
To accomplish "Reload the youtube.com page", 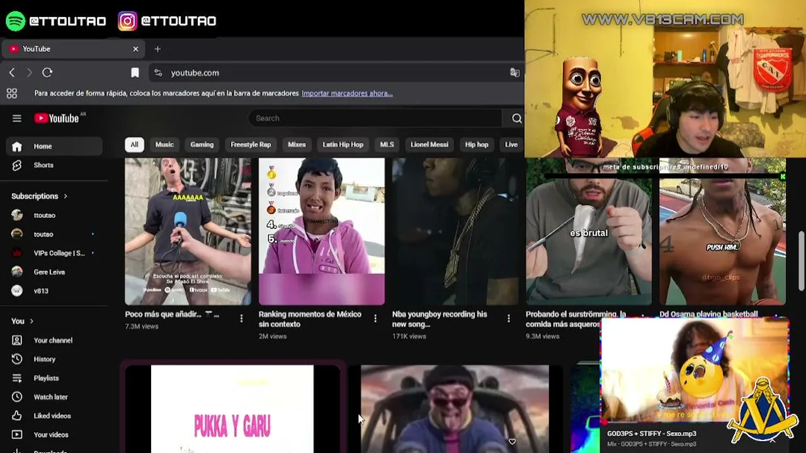I will (x=47, y=73).
